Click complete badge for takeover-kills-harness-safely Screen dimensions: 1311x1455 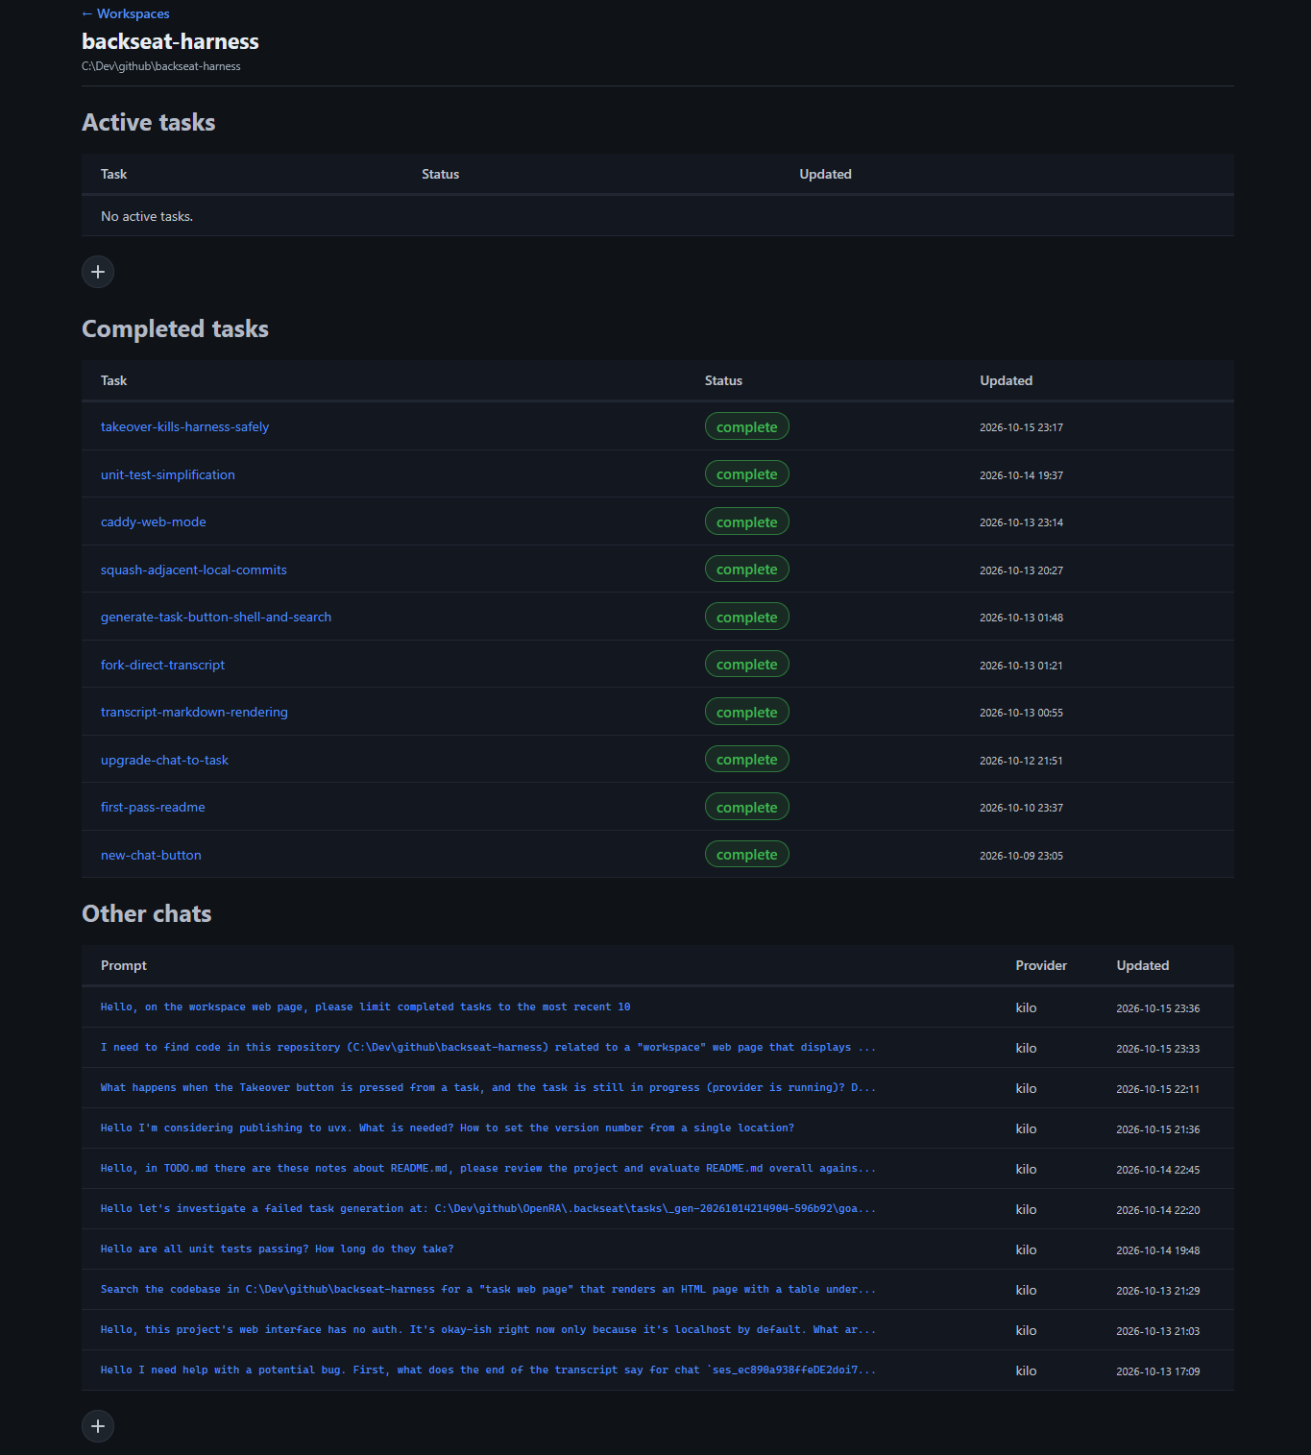tap(747, 426)
